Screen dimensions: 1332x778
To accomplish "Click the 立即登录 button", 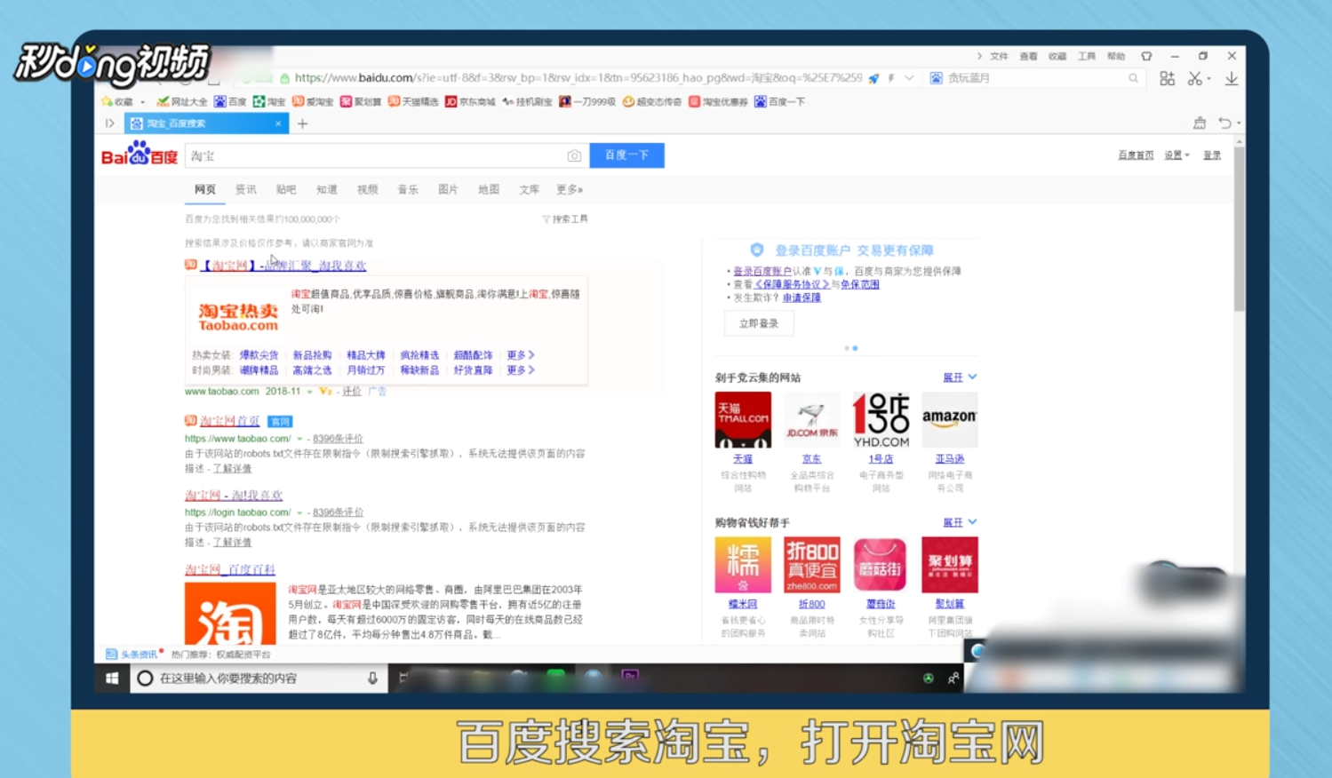I will (759, 323).
